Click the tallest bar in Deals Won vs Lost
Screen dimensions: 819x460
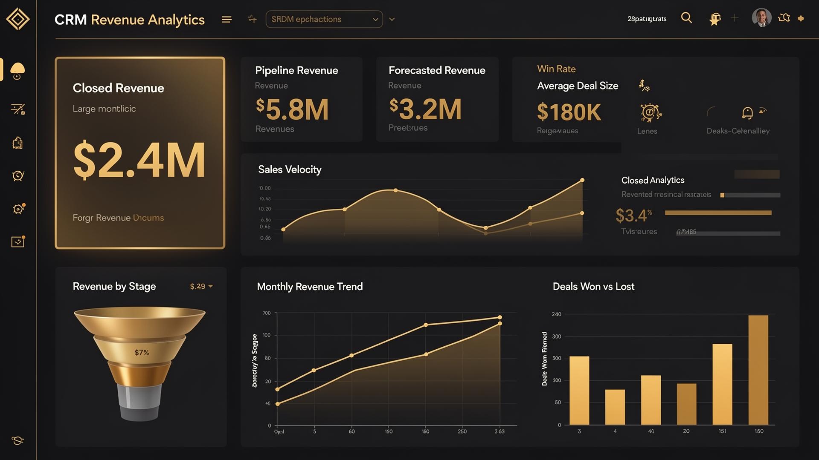click(x=758, y=370)
